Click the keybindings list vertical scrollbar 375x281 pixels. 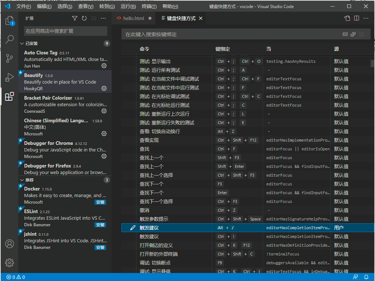coord(372,63)
